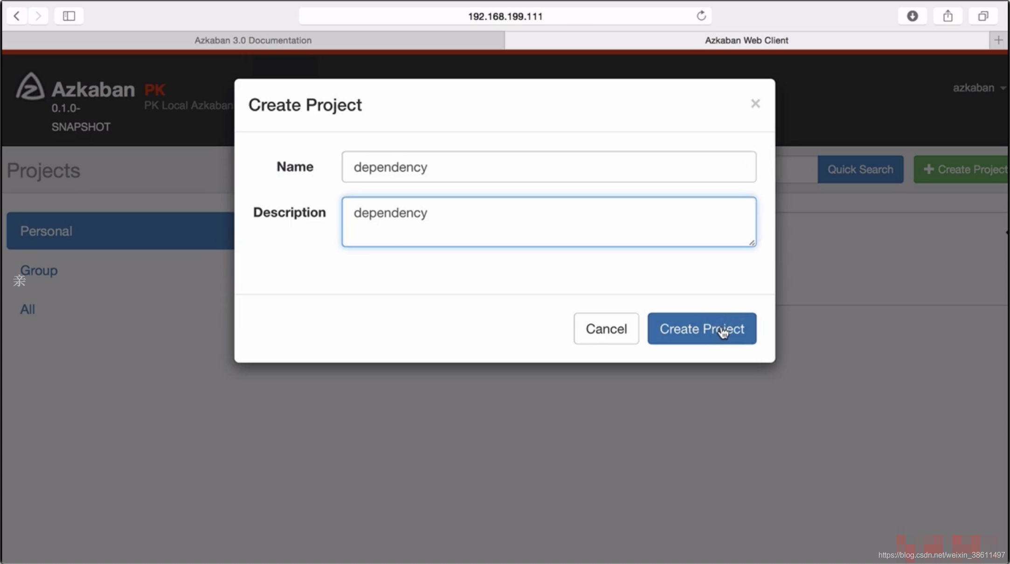Screen dimensions: 1010x564
Task: Click the modal close X button
Action: [x=755, y=103]
